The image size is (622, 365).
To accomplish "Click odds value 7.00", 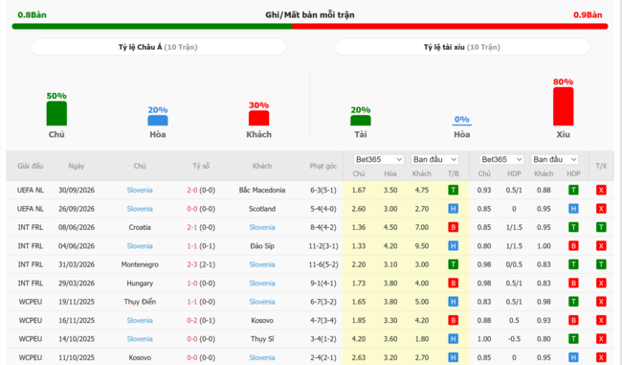I will 422,227.
